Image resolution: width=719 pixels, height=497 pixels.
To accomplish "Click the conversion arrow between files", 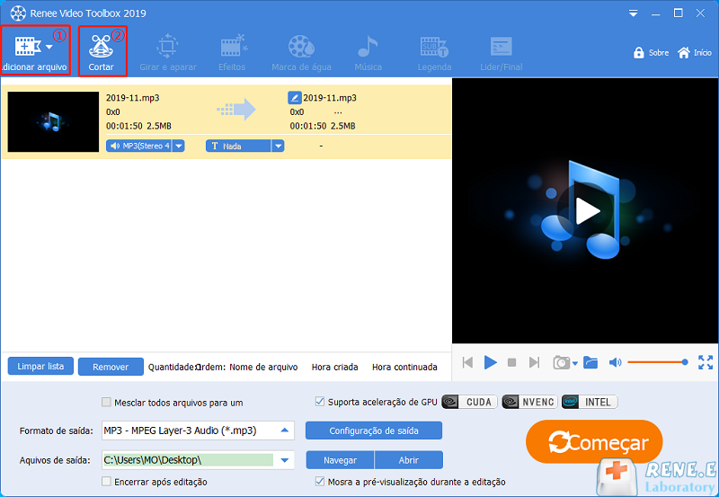I will 236,110.
